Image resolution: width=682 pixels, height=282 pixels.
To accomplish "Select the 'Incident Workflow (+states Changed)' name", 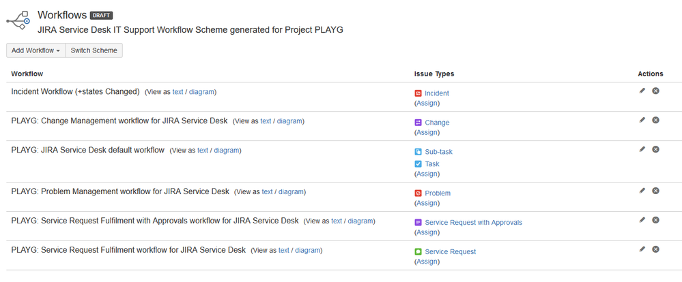I will 75,91.
